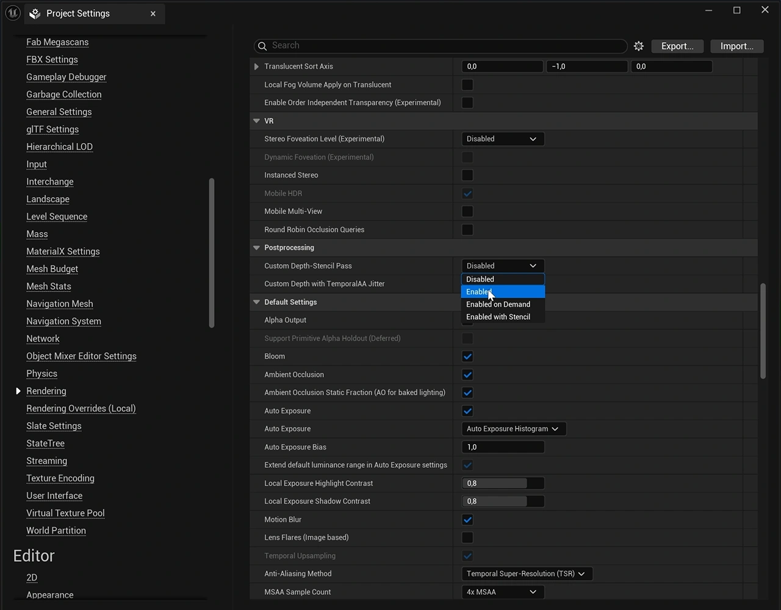This screenshot has height=610, width=781.
Task: Open Gameplay Debugger settings
Action: pyautogui.click(x=67, y=77)
